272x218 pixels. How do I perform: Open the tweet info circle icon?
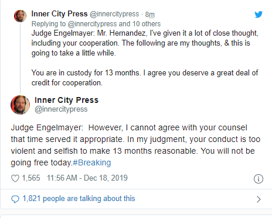(259, 179)
